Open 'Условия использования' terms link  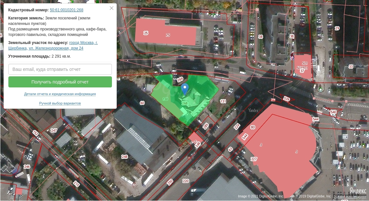coord(350,196)
